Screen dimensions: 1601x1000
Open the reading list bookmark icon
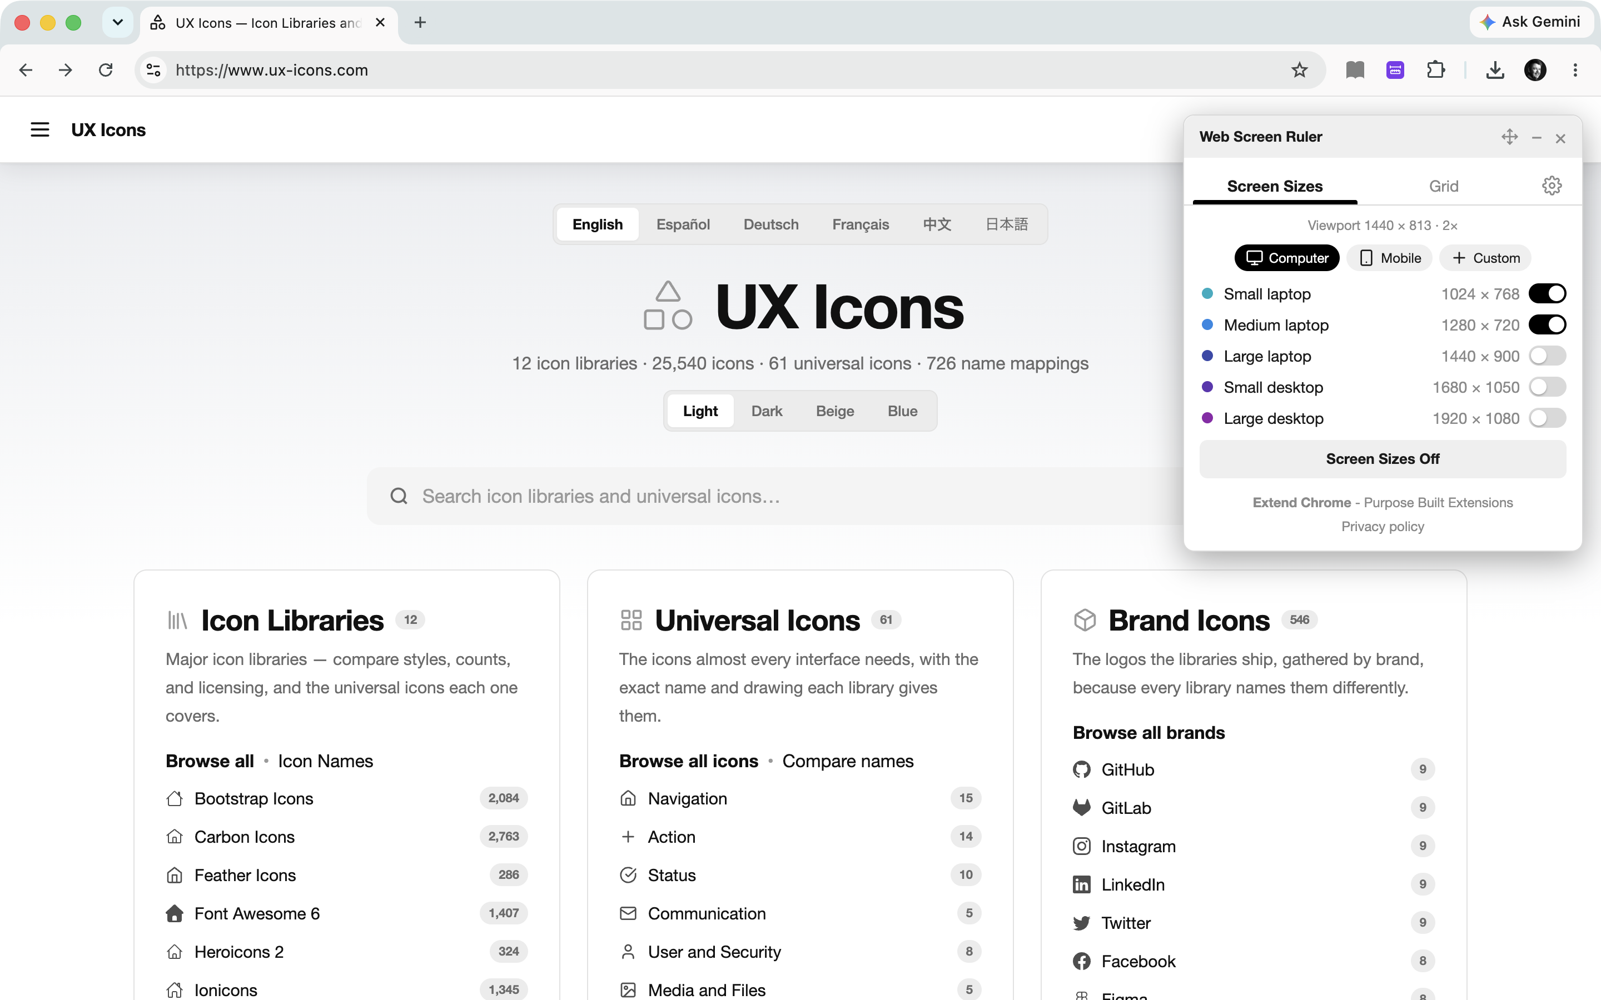point(1355,70)
